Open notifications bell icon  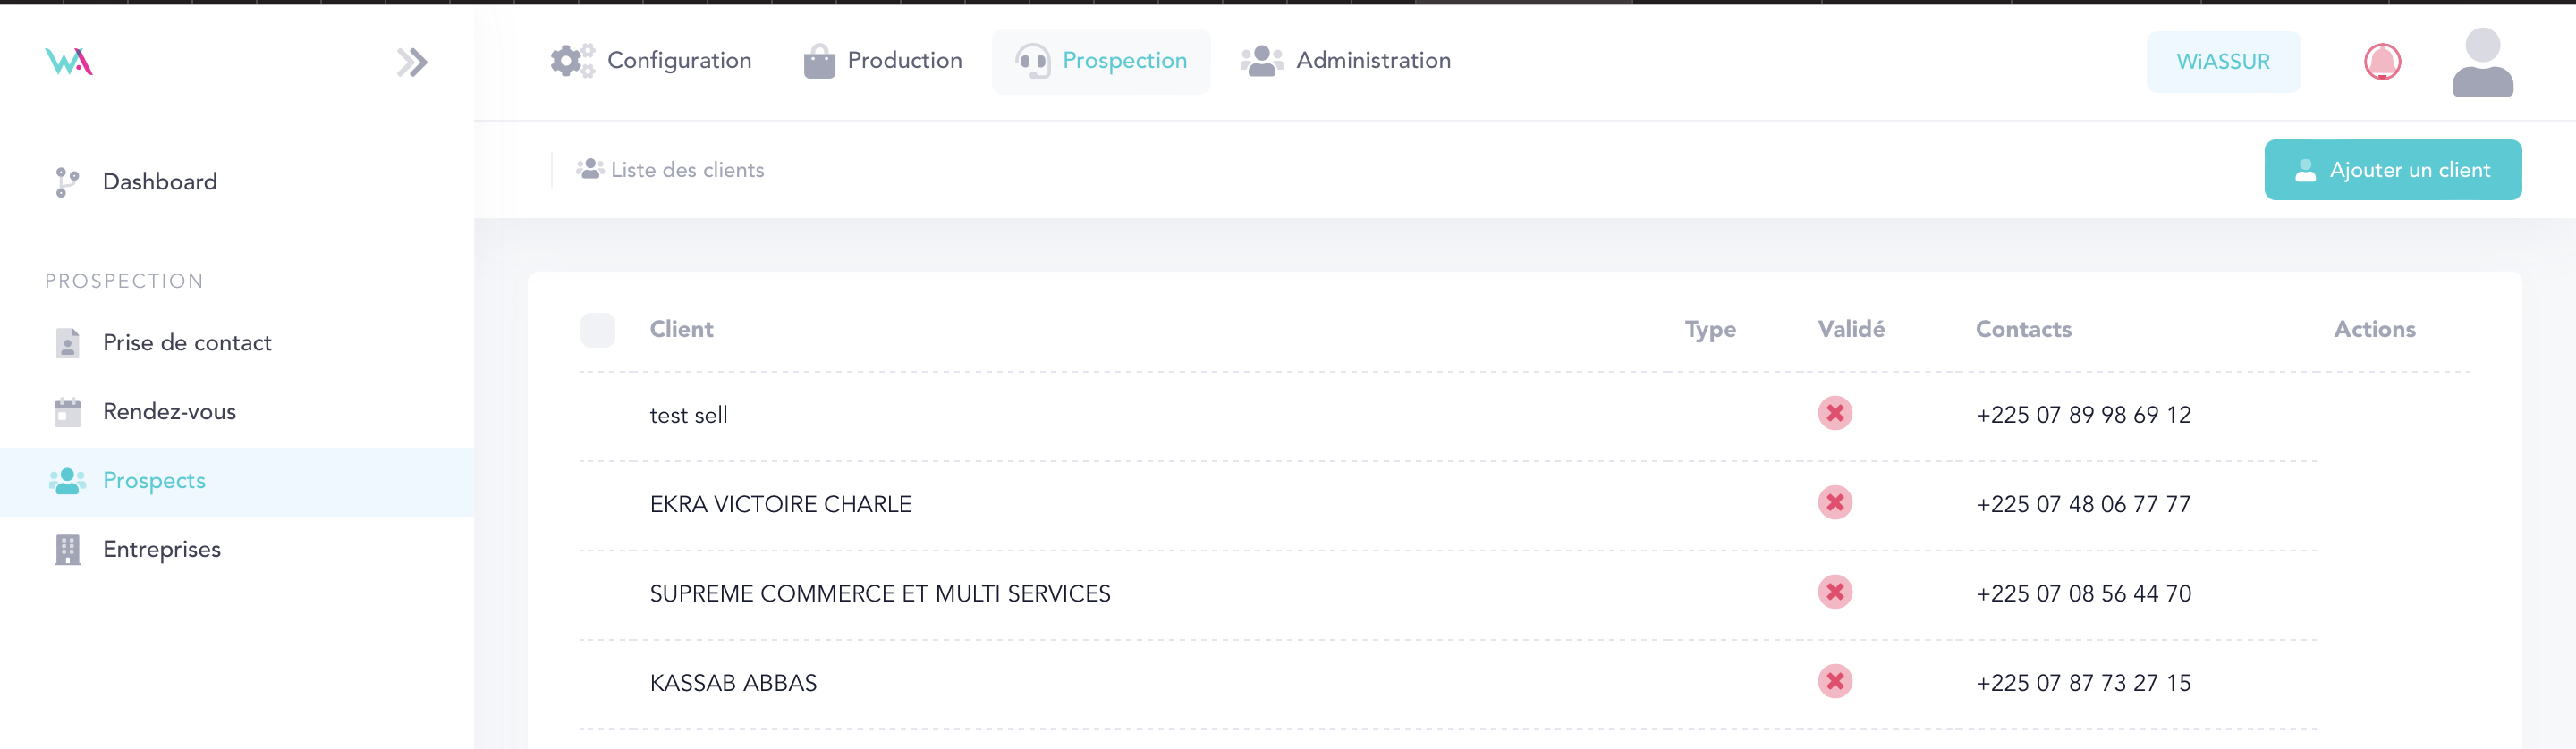tap(2381, 62)
